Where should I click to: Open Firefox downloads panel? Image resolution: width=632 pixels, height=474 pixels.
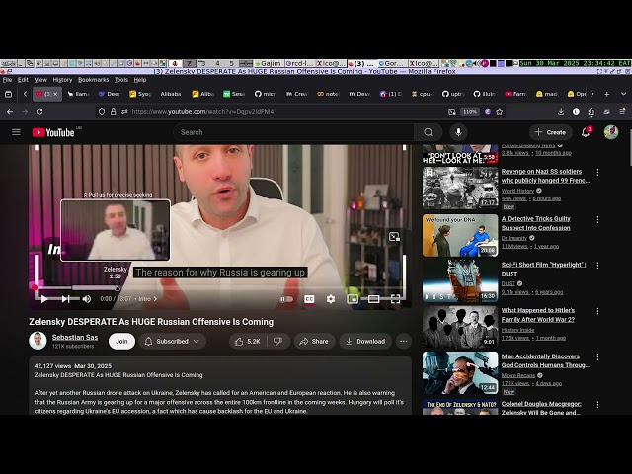coord(561,112)
